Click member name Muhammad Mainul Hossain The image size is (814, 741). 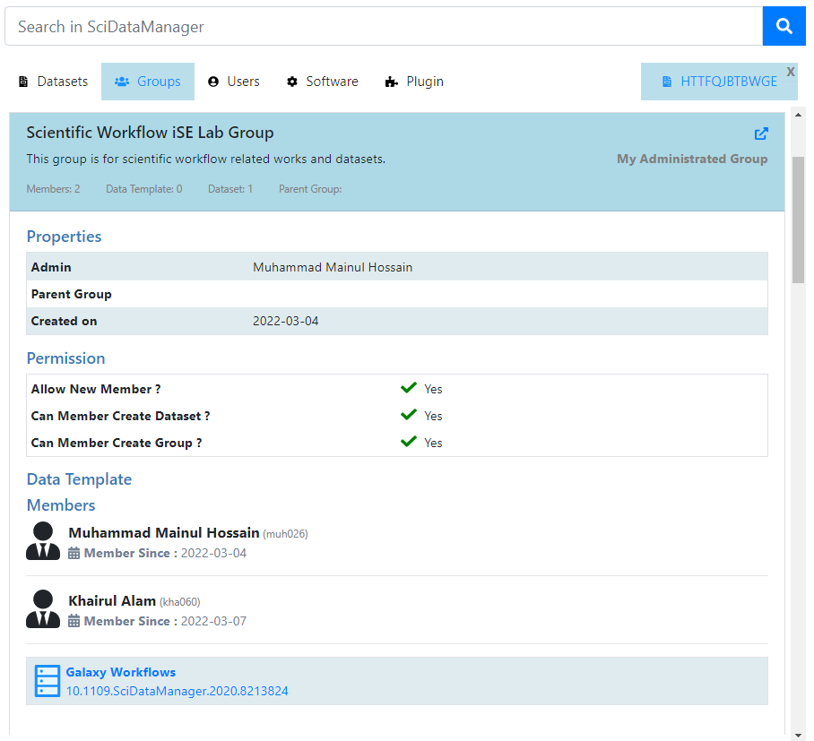(164, 533)
